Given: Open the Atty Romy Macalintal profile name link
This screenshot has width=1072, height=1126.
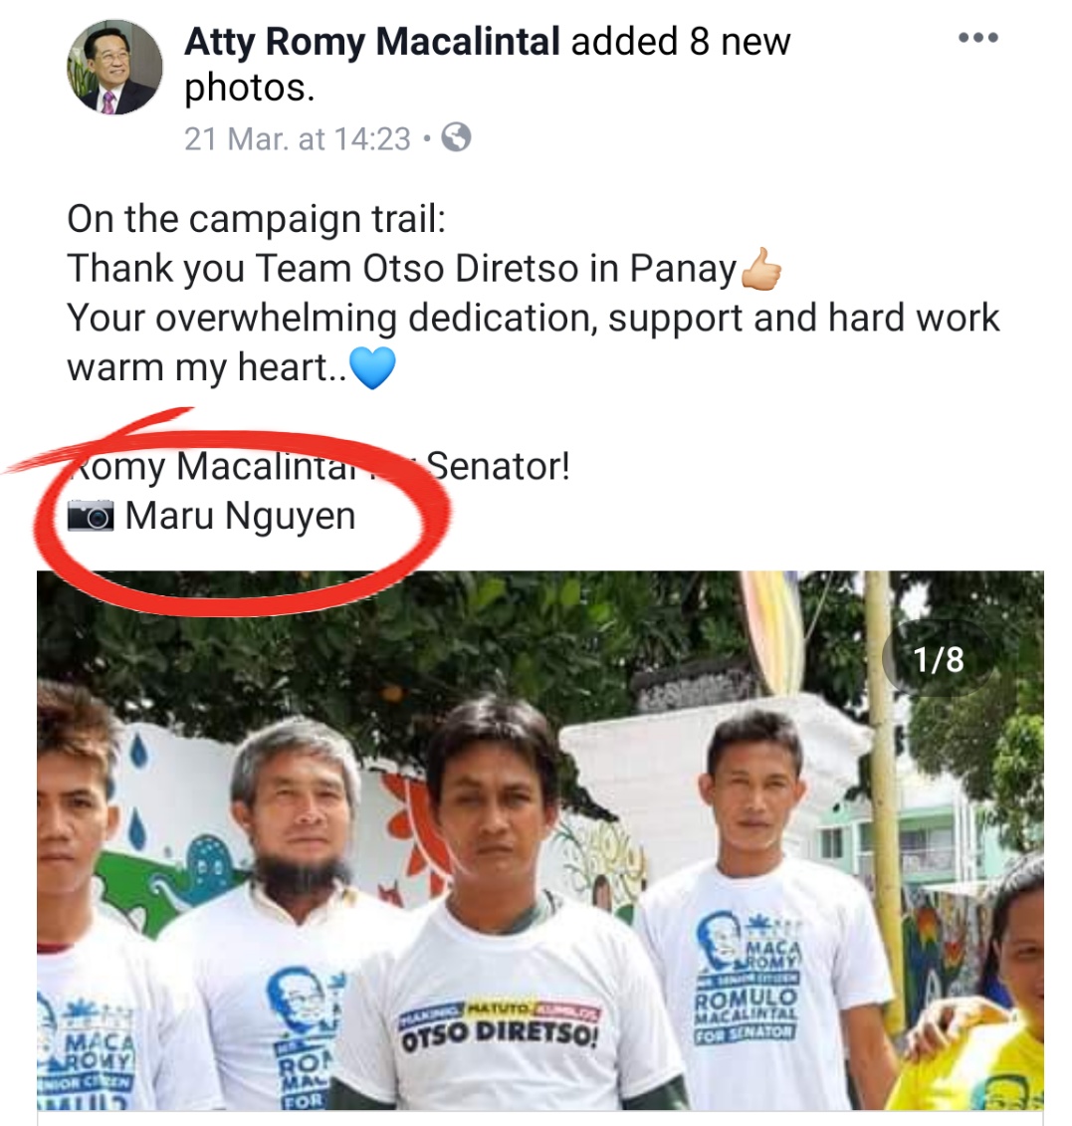Looking at the screenshot, I should coord(372,42).
